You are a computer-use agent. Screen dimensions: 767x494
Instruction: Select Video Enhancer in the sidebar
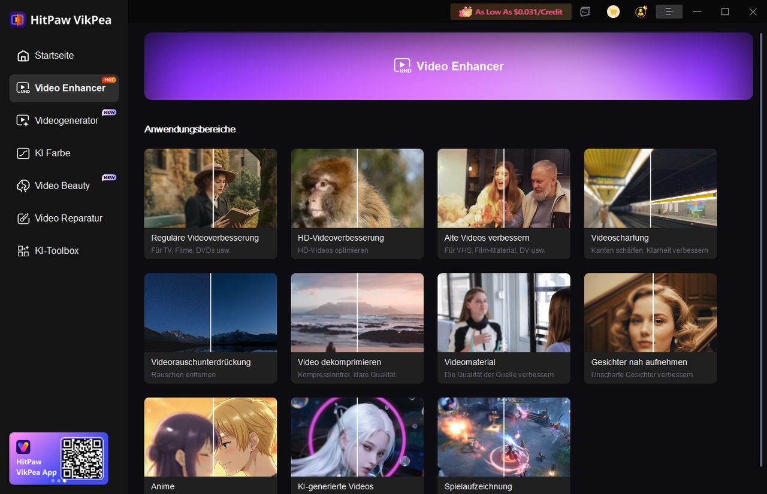64,88
